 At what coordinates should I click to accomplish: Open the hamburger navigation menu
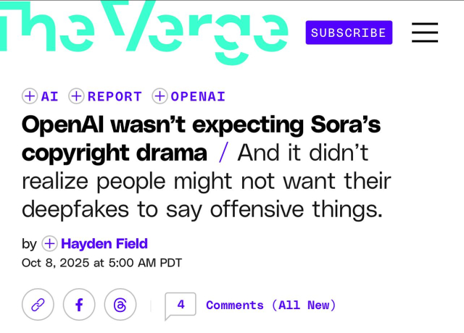(425, 33)
